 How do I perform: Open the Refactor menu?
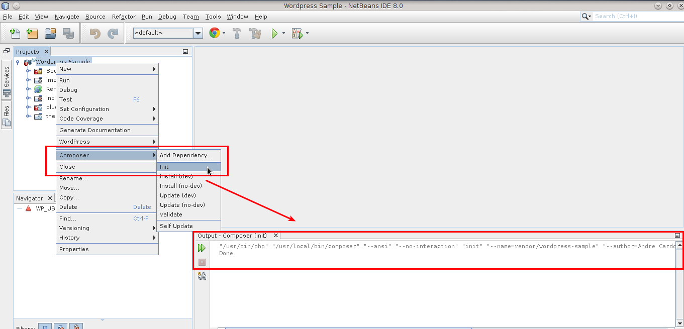[x=124, y=17]
